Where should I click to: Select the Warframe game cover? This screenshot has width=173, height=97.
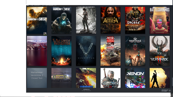pos(135,51)
